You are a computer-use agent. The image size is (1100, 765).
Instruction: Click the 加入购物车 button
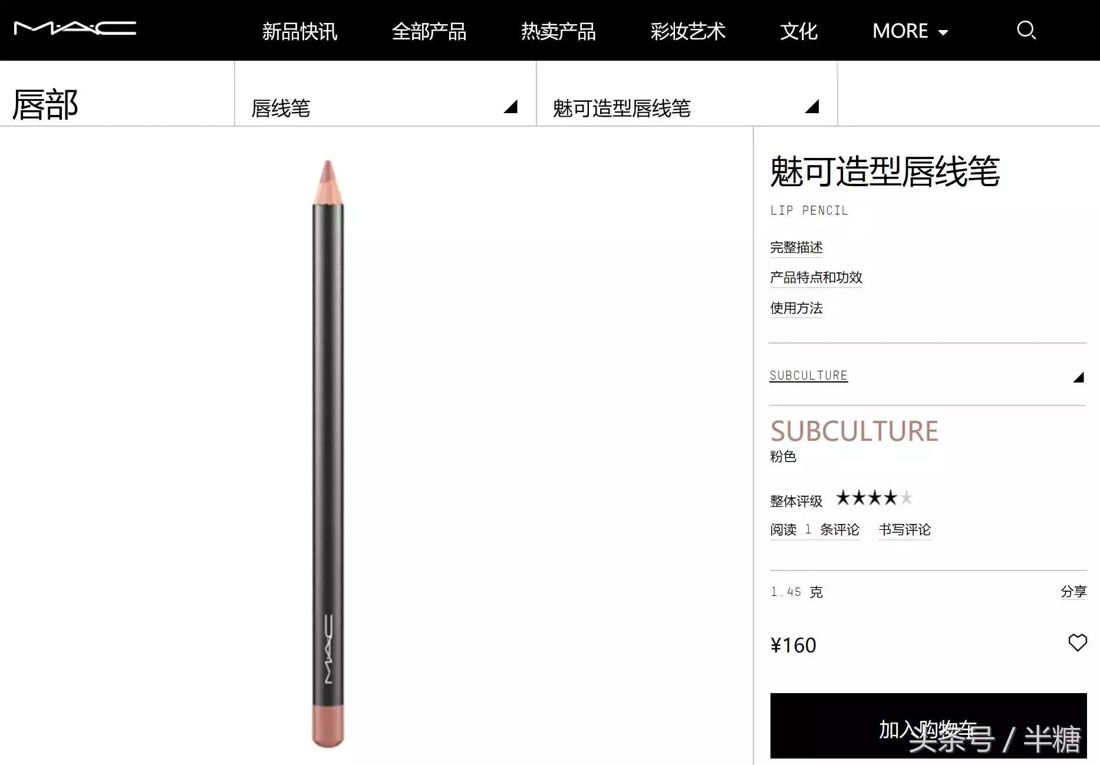(x=928, y=726)
